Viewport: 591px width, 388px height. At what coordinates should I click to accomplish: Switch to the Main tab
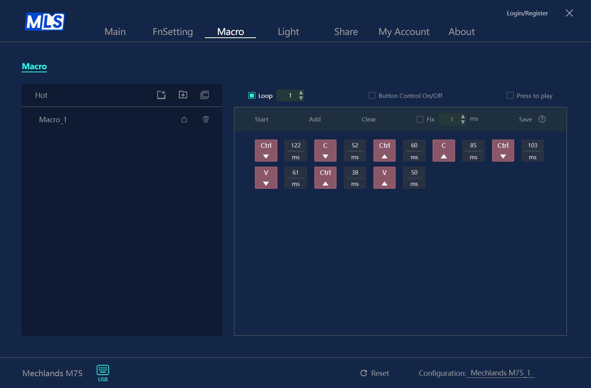click(115, 32)
